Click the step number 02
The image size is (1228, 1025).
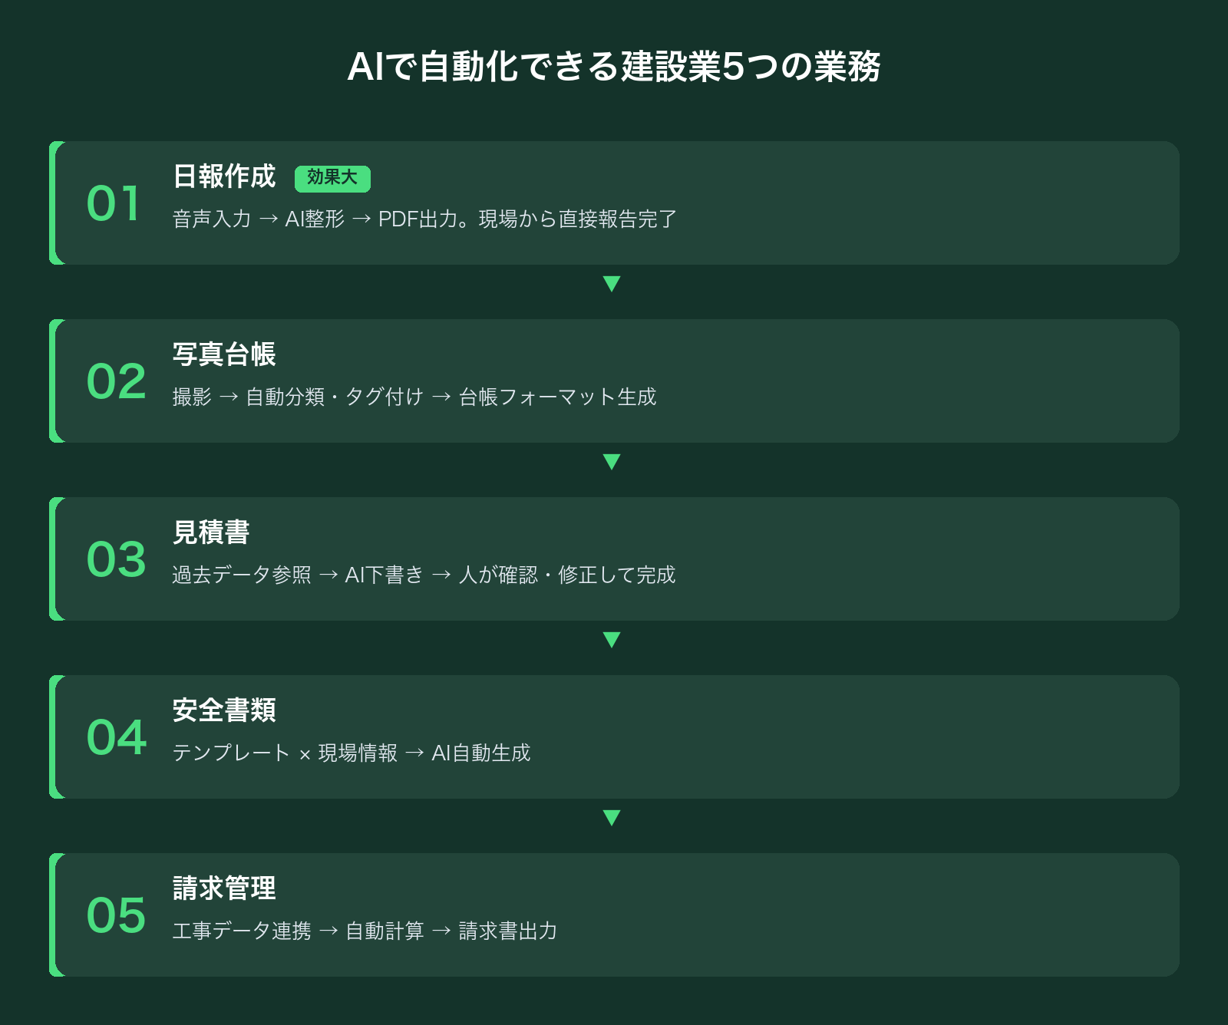point(116,382)
